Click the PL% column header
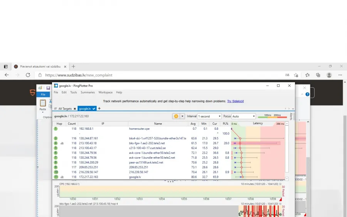Screen dimensions: 347x217 click(x=226, y=124)
